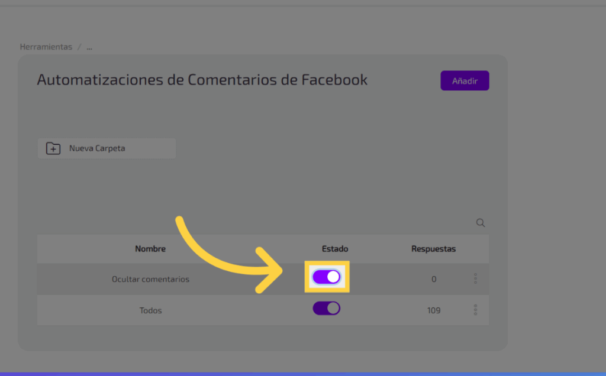Click the Nueva Carpeta text label
Image resolution: width=606 pixels, height=376 pixels.
[x=97, y=148]
